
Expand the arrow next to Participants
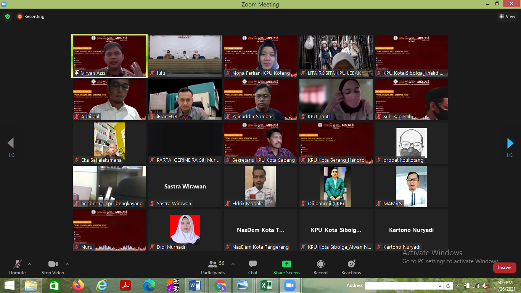pyautogui.click(x=233, y=264)
